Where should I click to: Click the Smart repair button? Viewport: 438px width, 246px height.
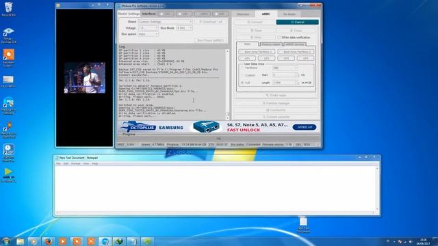tap(276, 96)
